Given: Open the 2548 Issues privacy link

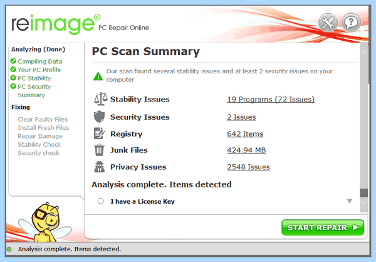Looking at the screenshot, I should coord(248,167).
